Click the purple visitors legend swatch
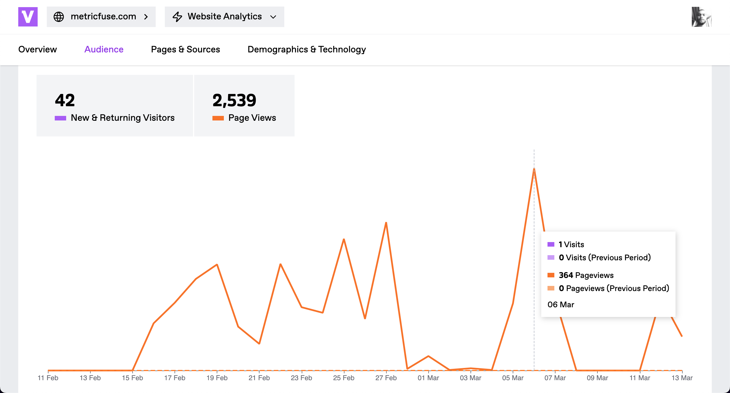This screenshot has width=730, height=393. pyautogui.click(x=60, y=118)
